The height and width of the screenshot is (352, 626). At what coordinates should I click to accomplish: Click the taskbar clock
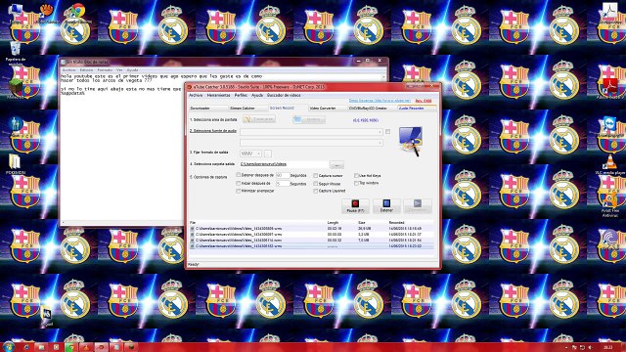pyautogui.click(x=607, y=348)
